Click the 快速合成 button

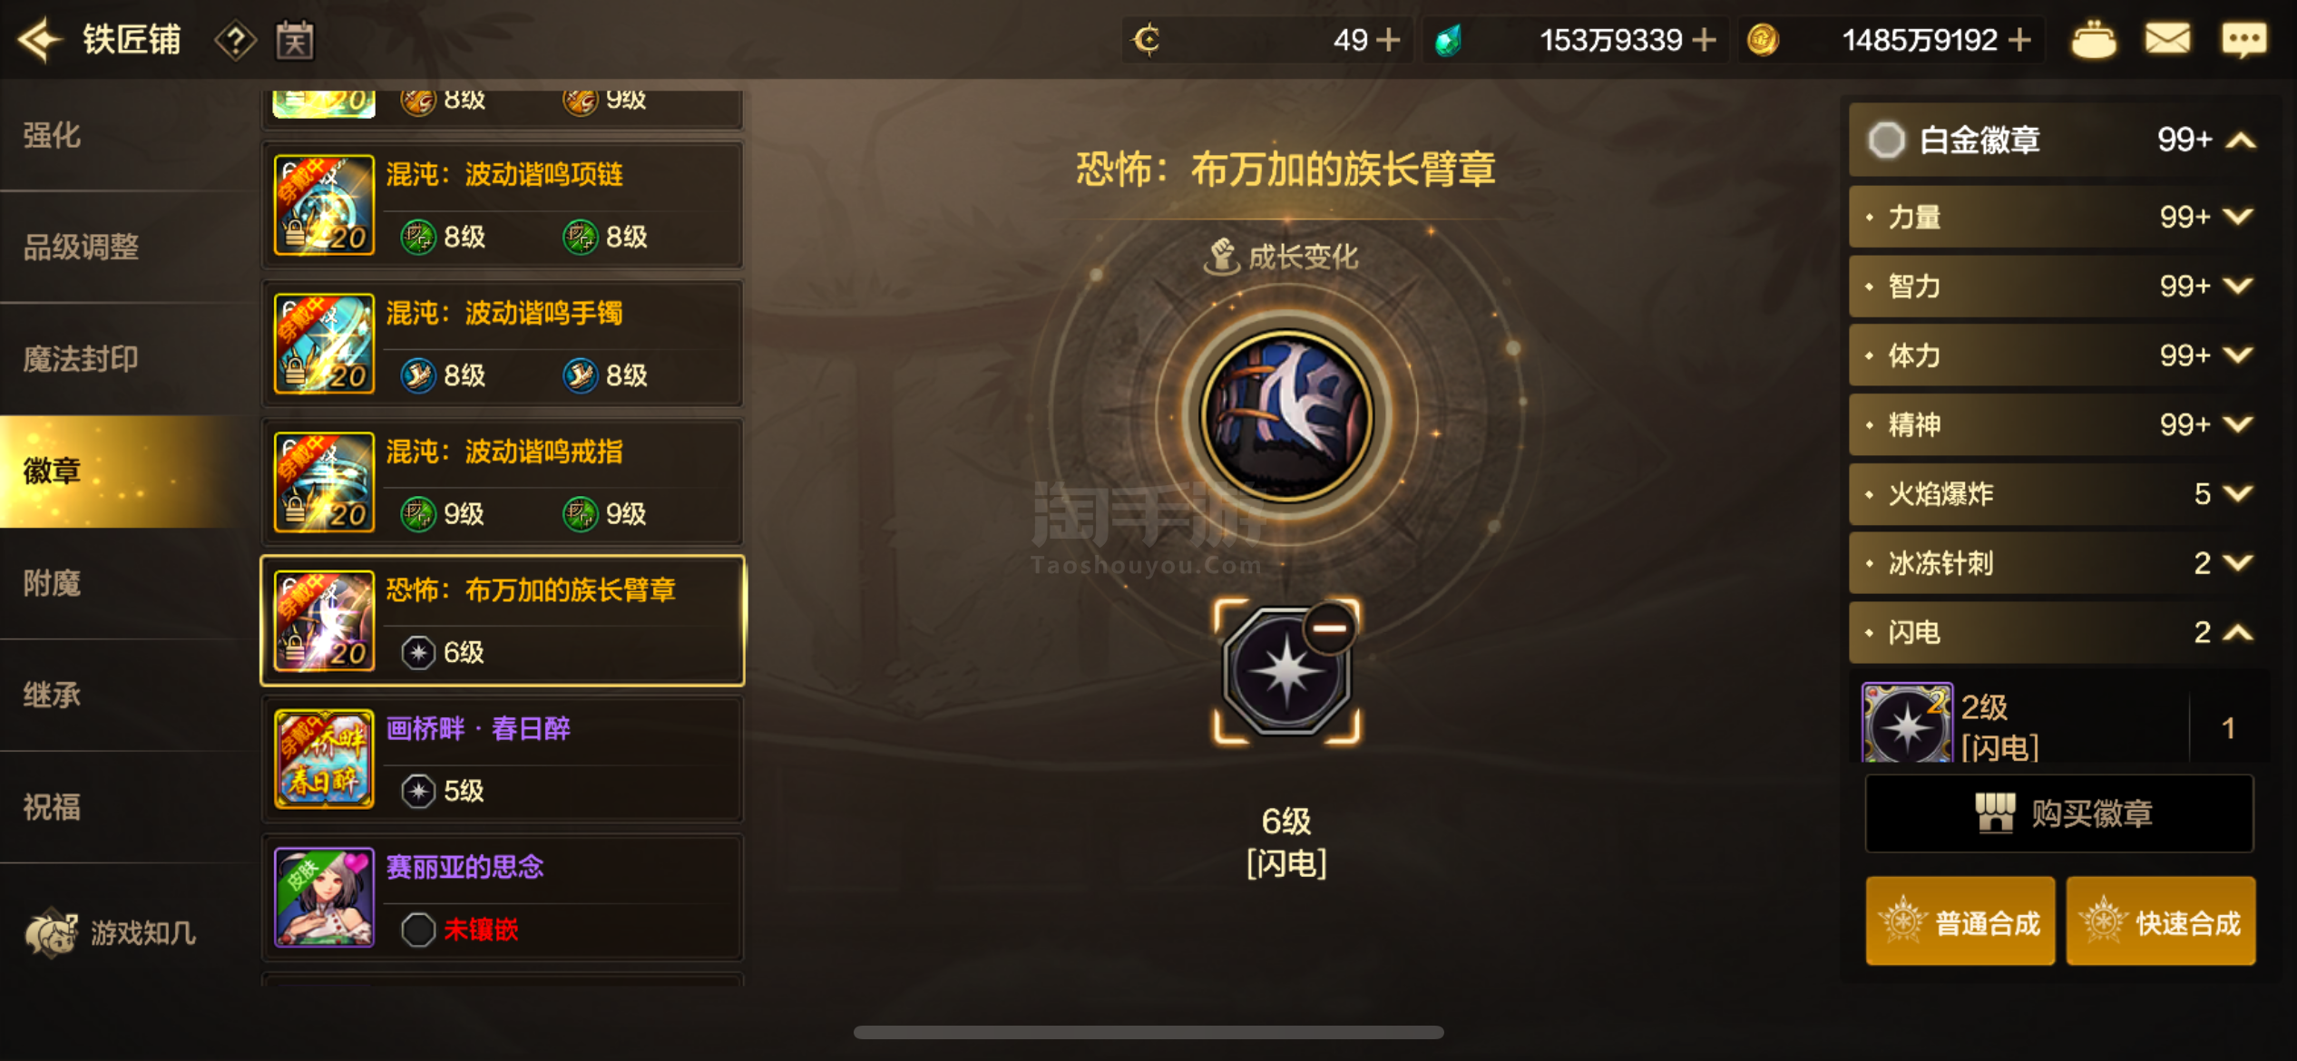tap(2161, 921)
